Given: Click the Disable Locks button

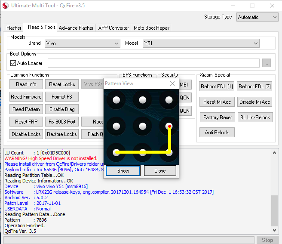Looking at the screenshot, I should click(x=26, y=134).
